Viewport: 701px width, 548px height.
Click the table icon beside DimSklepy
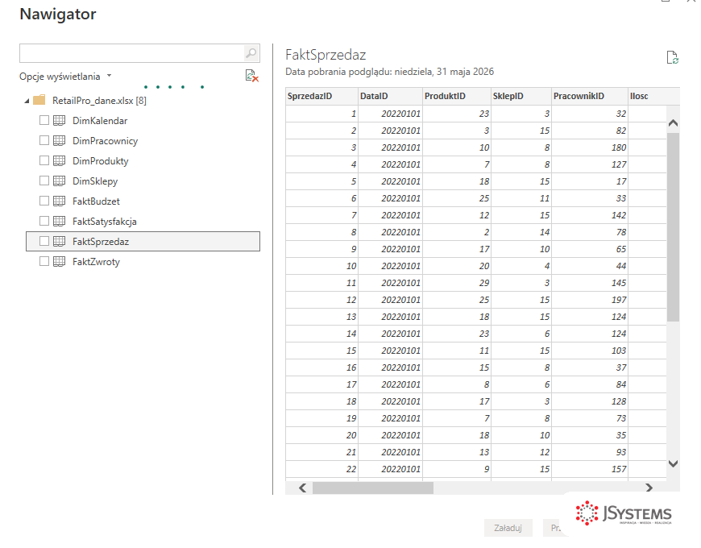point(59,181)
